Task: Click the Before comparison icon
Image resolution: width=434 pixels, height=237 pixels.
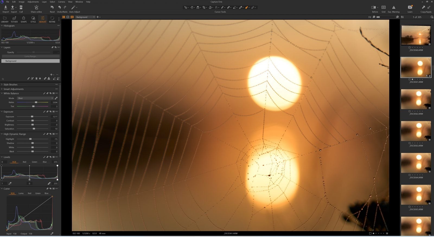Action: (x=374, y=8)
